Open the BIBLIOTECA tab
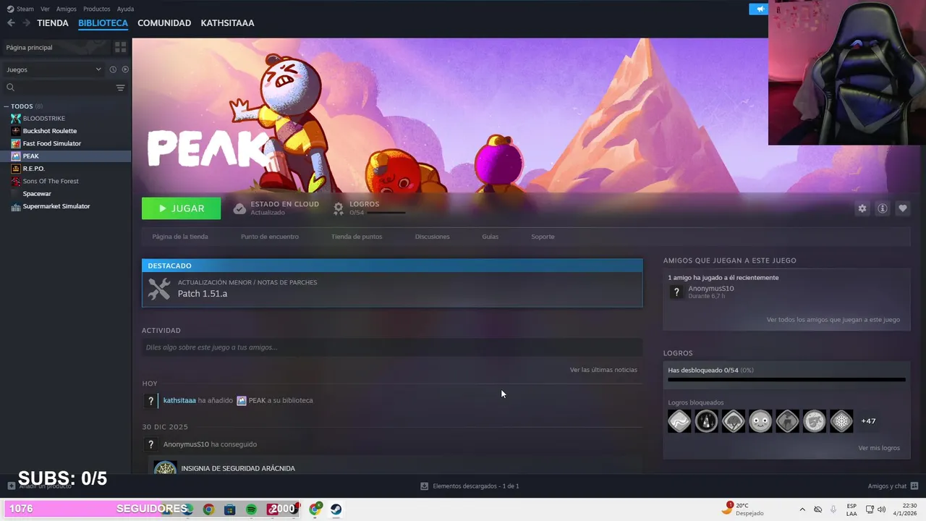This screenshot has height=521, width=926. 103,23
